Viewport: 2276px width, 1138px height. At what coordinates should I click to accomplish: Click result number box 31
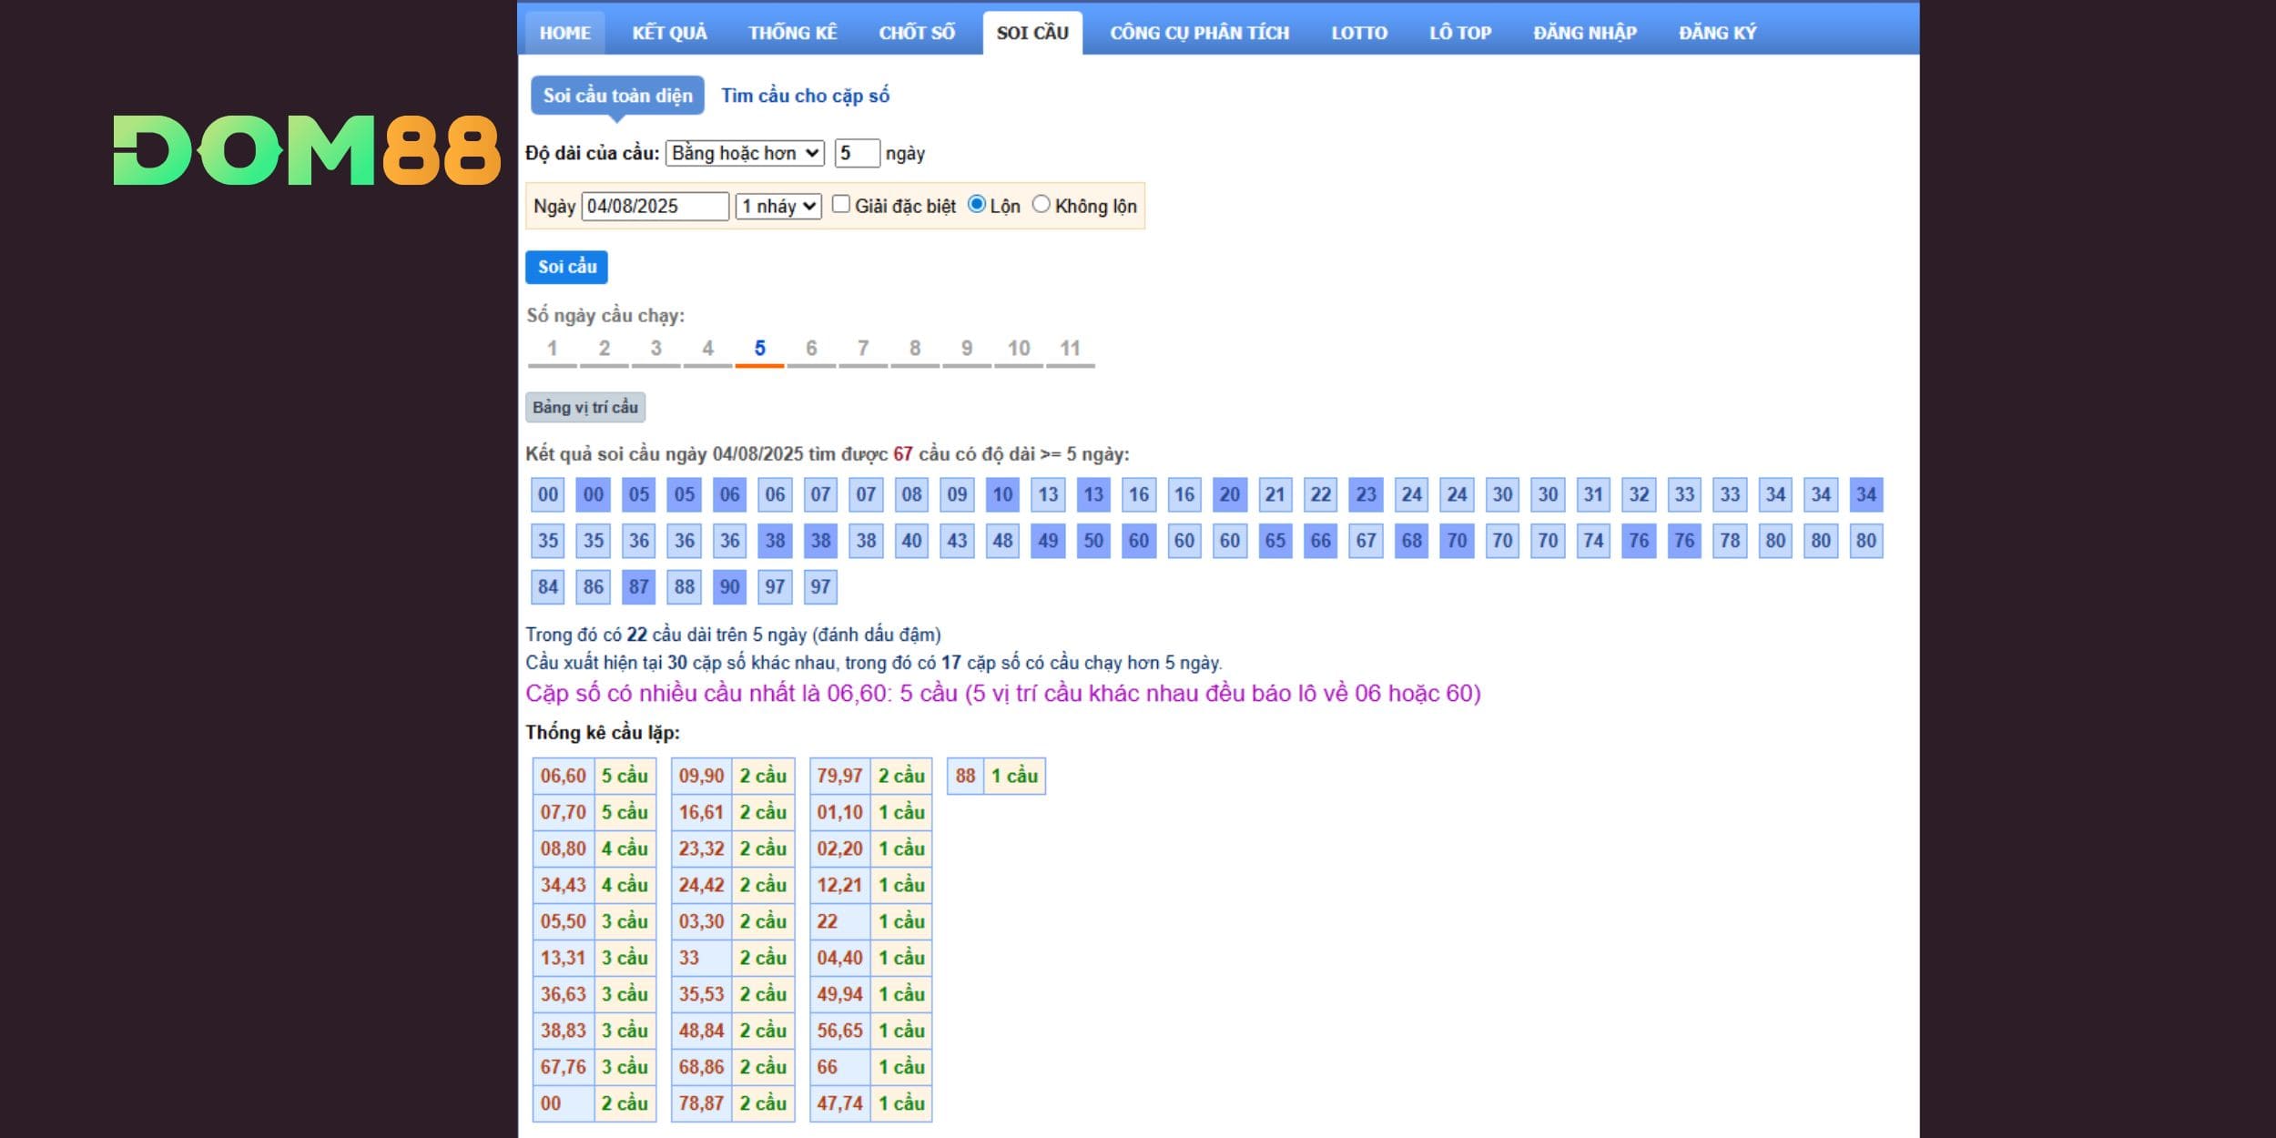[x=1593, y=494]
